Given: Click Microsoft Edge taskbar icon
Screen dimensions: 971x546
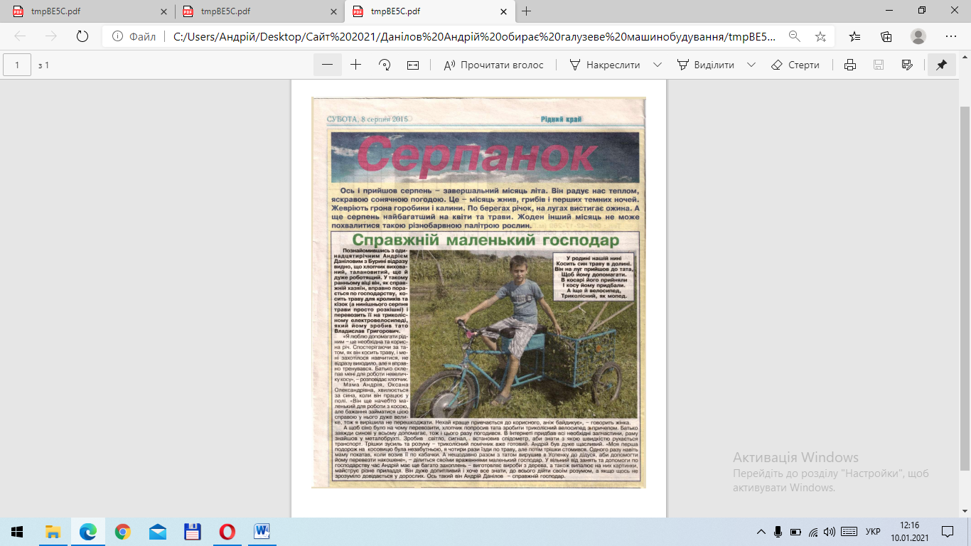Looking at the screenshot, I should coord(87,531).
